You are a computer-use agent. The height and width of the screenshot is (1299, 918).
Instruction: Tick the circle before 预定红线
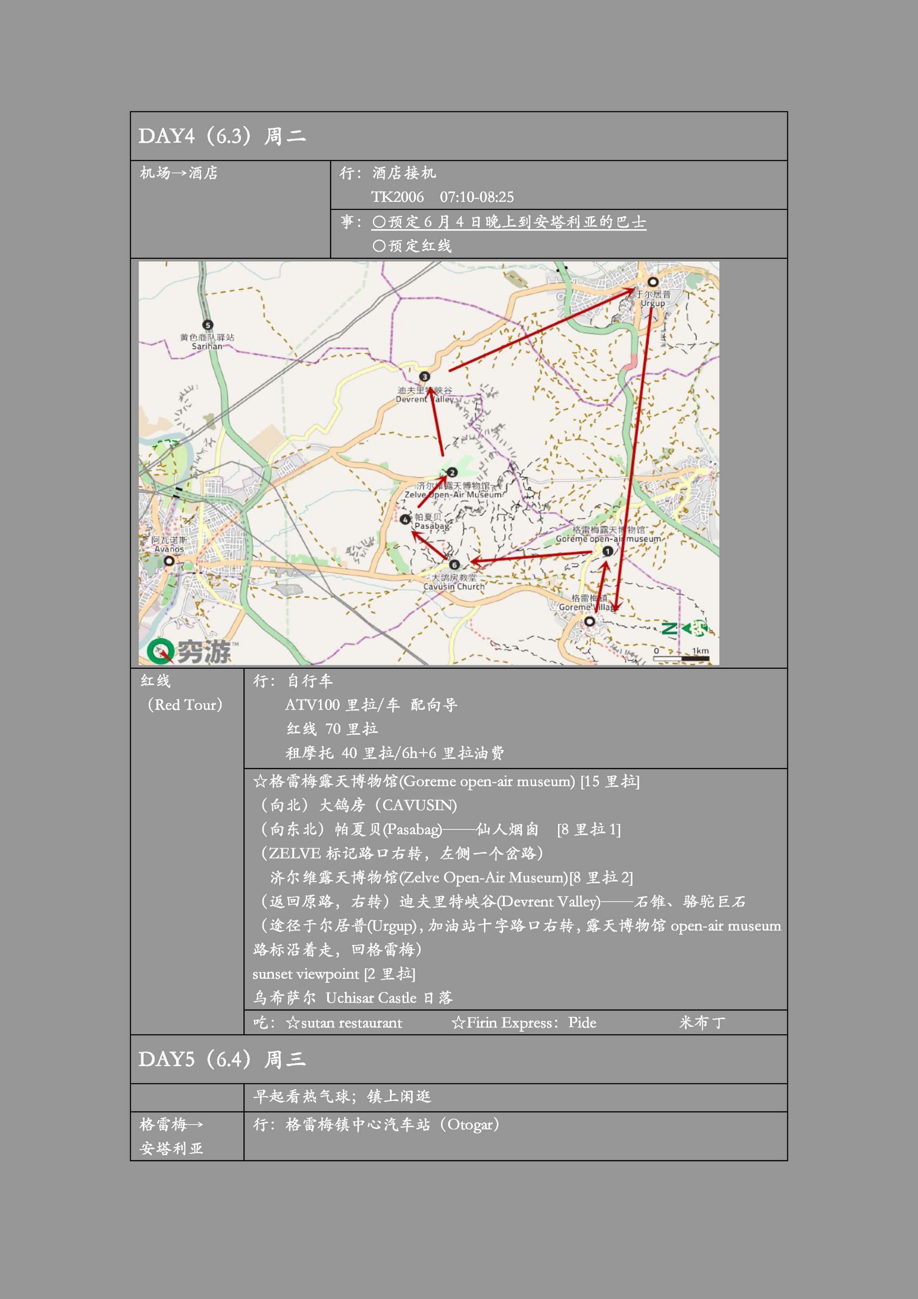(x=379, y=246)
